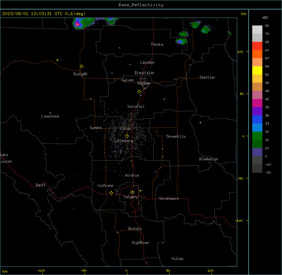The width and height of the screenshot is (282, 275).
Task: Click the Cochrane town label
Action: [x=105, y=186]
